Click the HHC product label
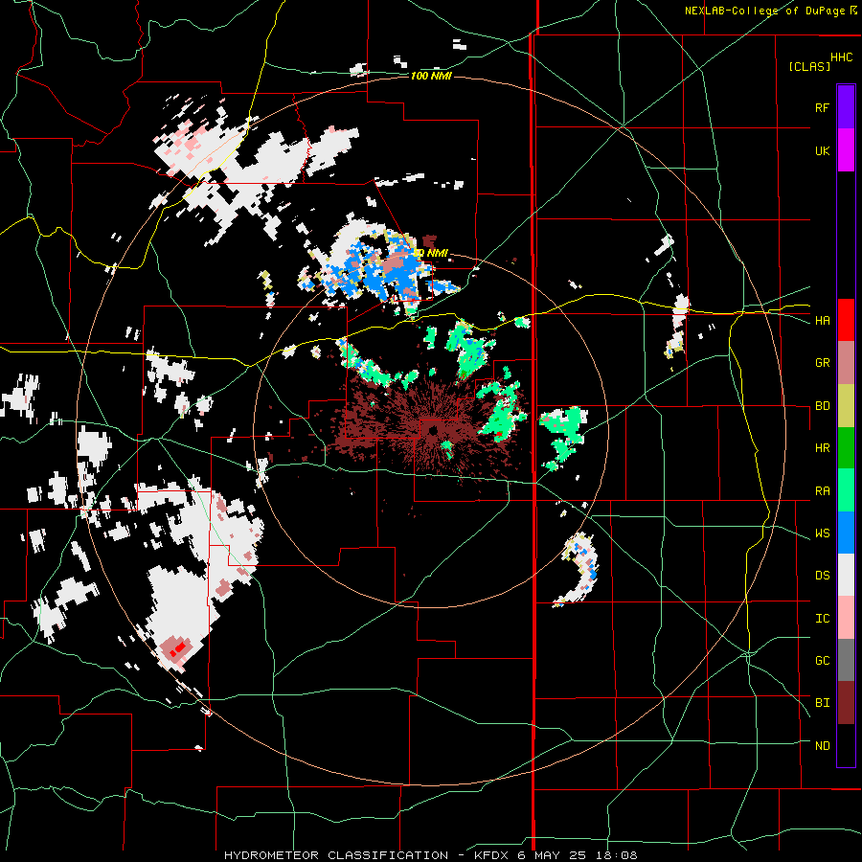Viewport: 862px width, 862px height. tap(842, 57)
